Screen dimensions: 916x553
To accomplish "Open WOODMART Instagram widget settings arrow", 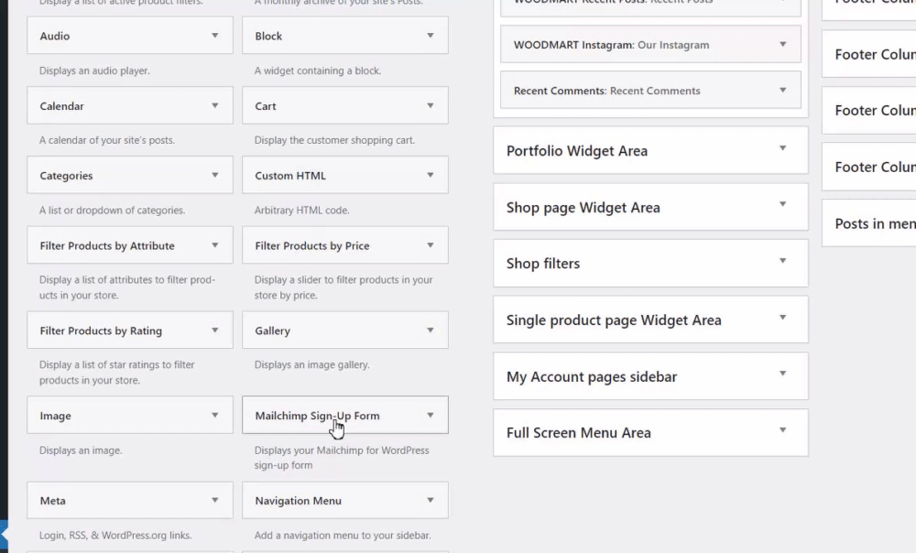I will coord(782,45).
